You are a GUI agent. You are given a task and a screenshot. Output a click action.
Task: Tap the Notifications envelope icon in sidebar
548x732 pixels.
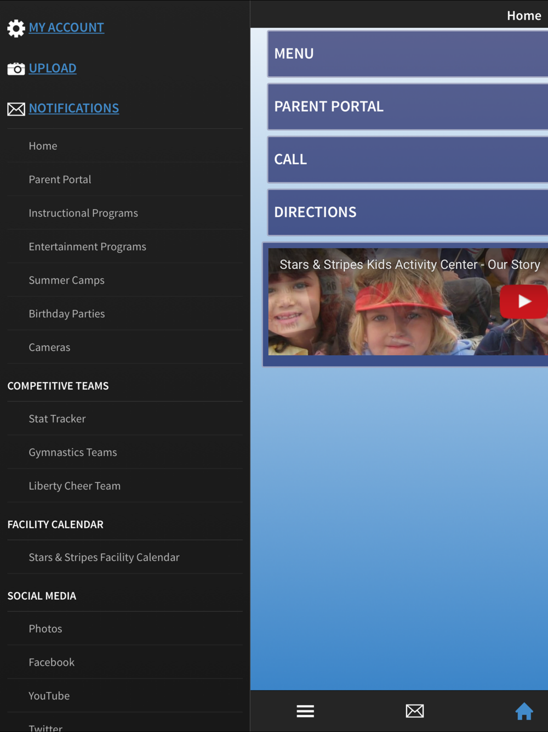pyautogui.click(x=16, y=109)
